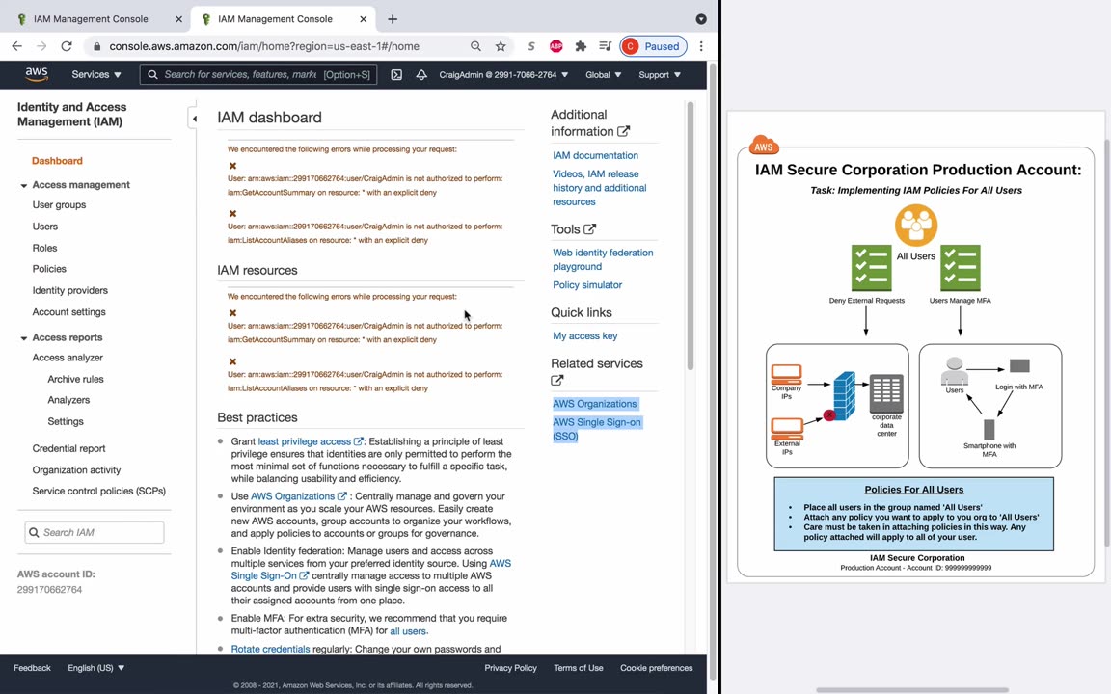Open the media control playlist icon
This screenshot has width=1111, height=694.
click(x=605, y=46)
